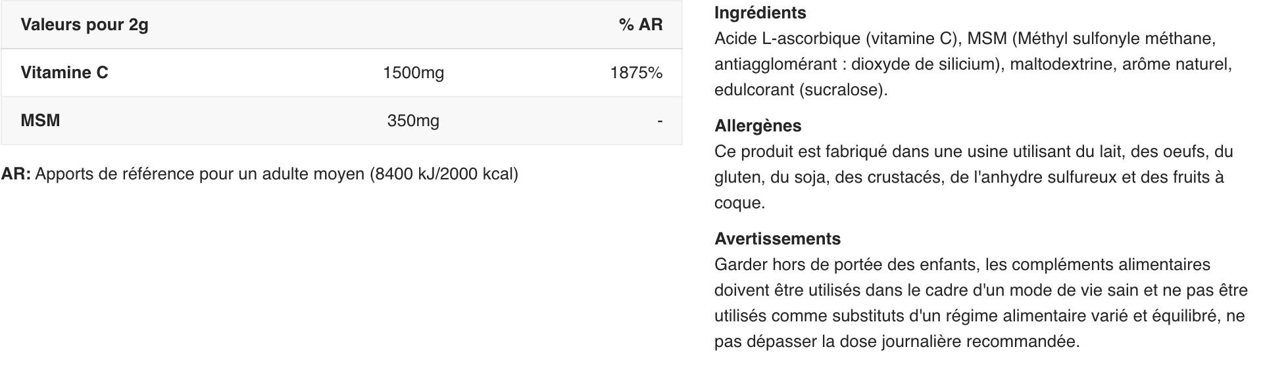Screen dimensions: 1263x368
Task: Click the "Avertissements" heading
Action: (777, 239)
